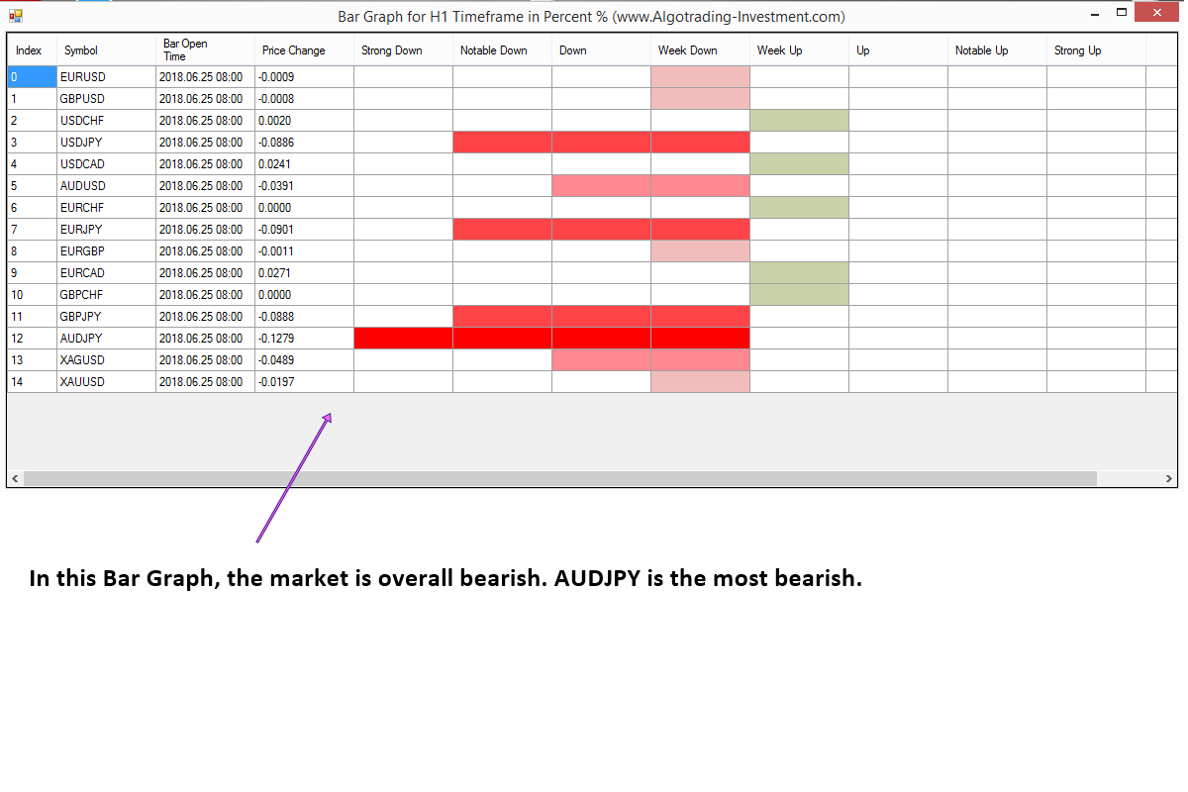Viewport: 1188px width, 792px height.
Task: Click the red Strong Down bar for AUDJPY
Action: (403, 339)
